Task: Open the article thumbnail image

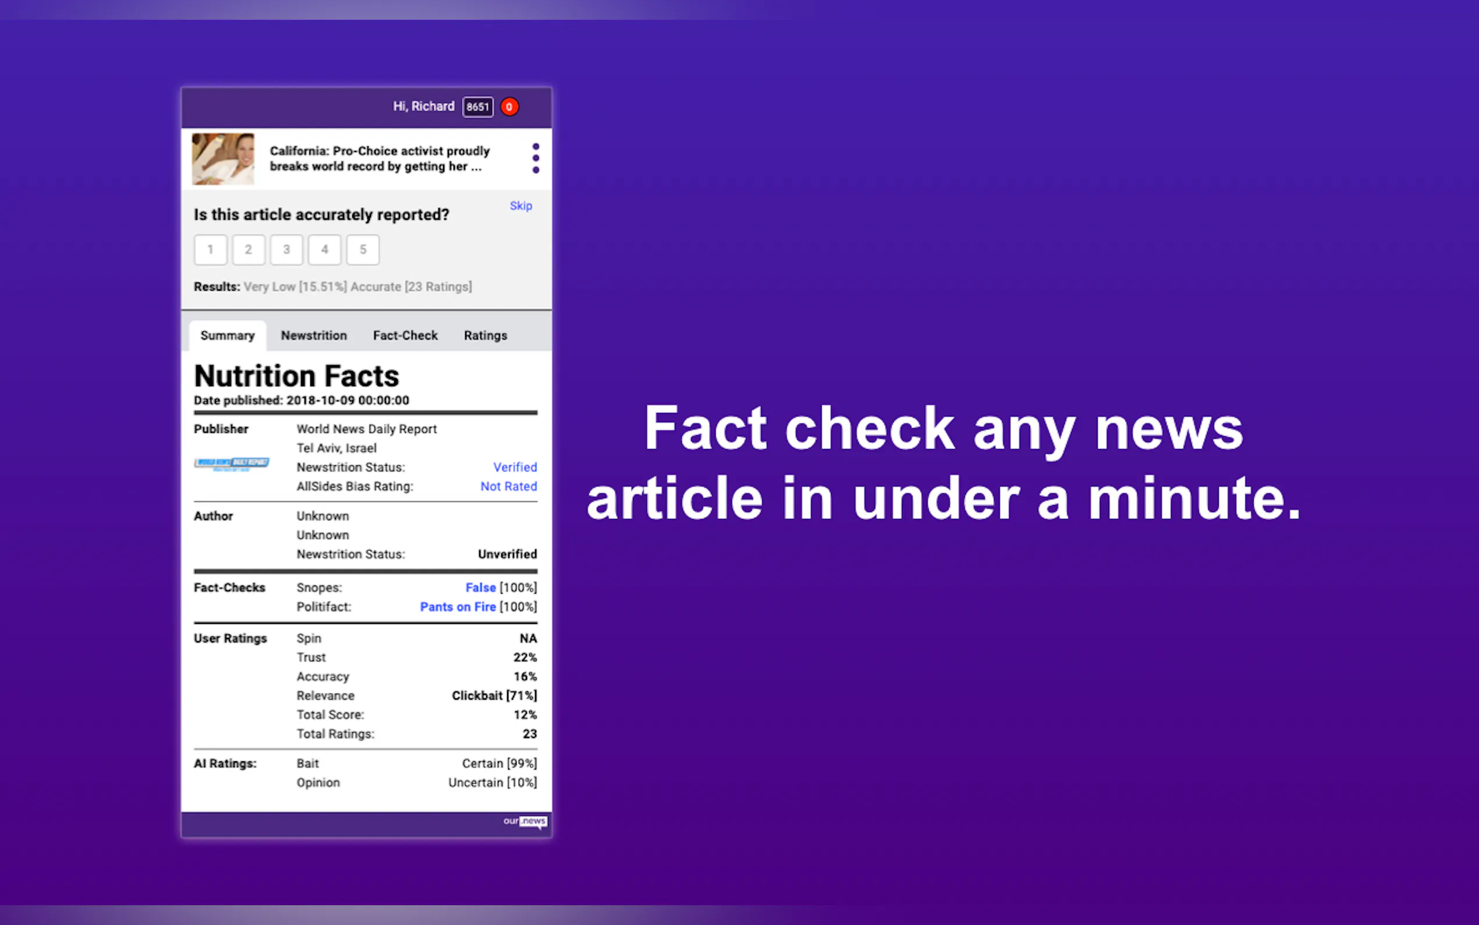Action: click(x=223, y=159)
